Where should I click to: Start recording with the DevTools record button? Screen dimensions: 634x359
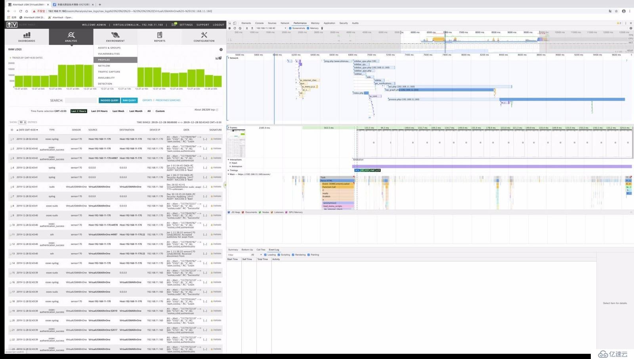(229, 28)
